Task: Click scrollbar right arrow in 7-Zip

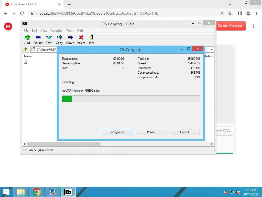Action: click(212, 144)
